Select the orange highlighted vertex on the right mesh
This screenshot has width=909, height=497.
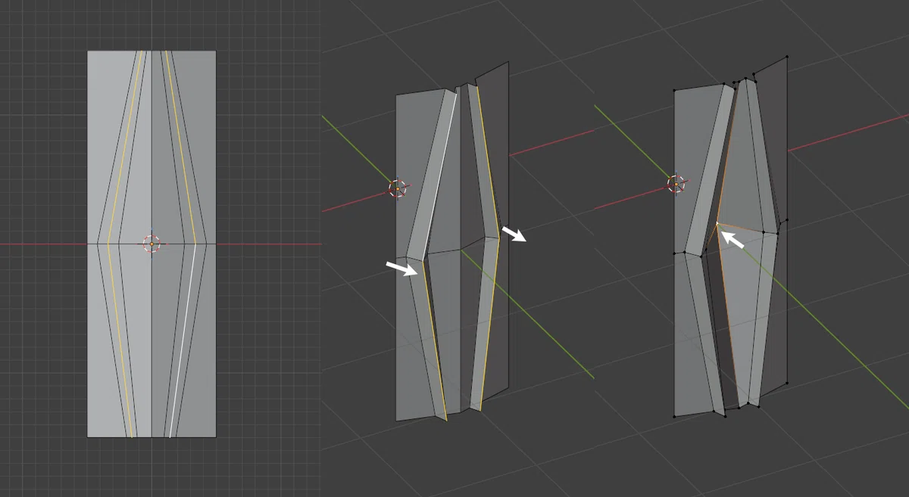(x=717, y=223)
